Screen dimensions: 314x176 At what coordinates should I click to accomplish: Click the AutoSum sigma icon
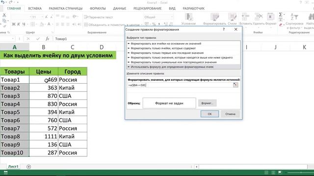[x=281, y=15]
